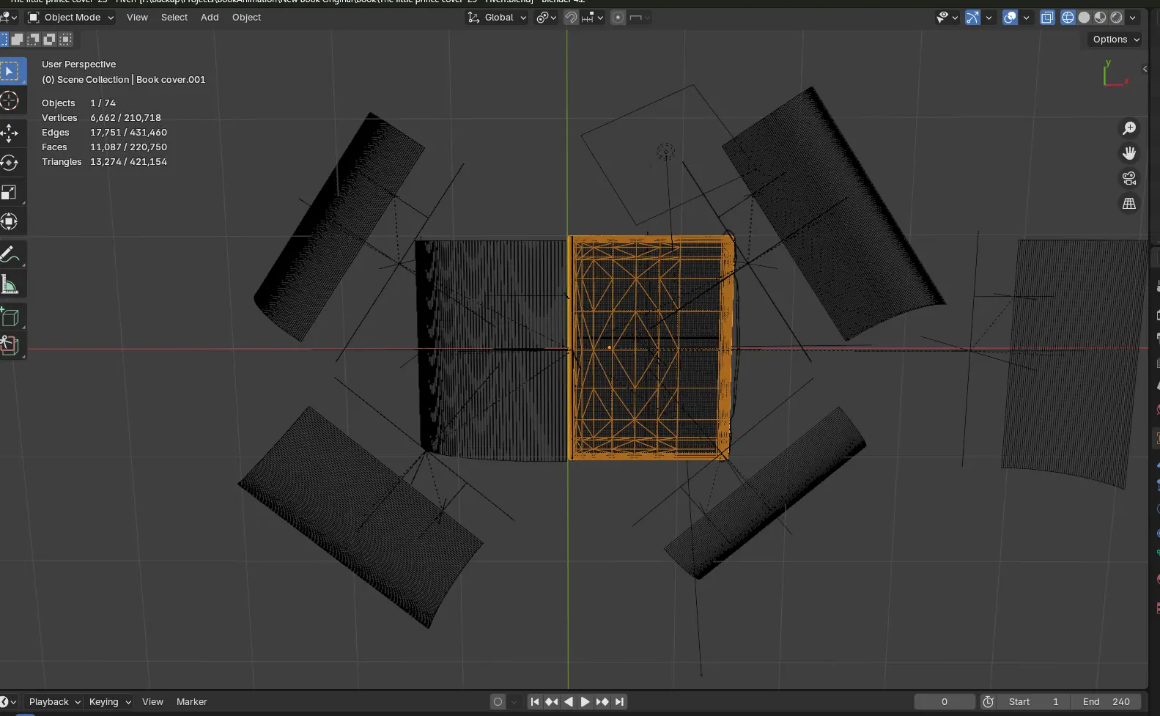Select the Move tool in the toolbar

[x=10, y=133]
